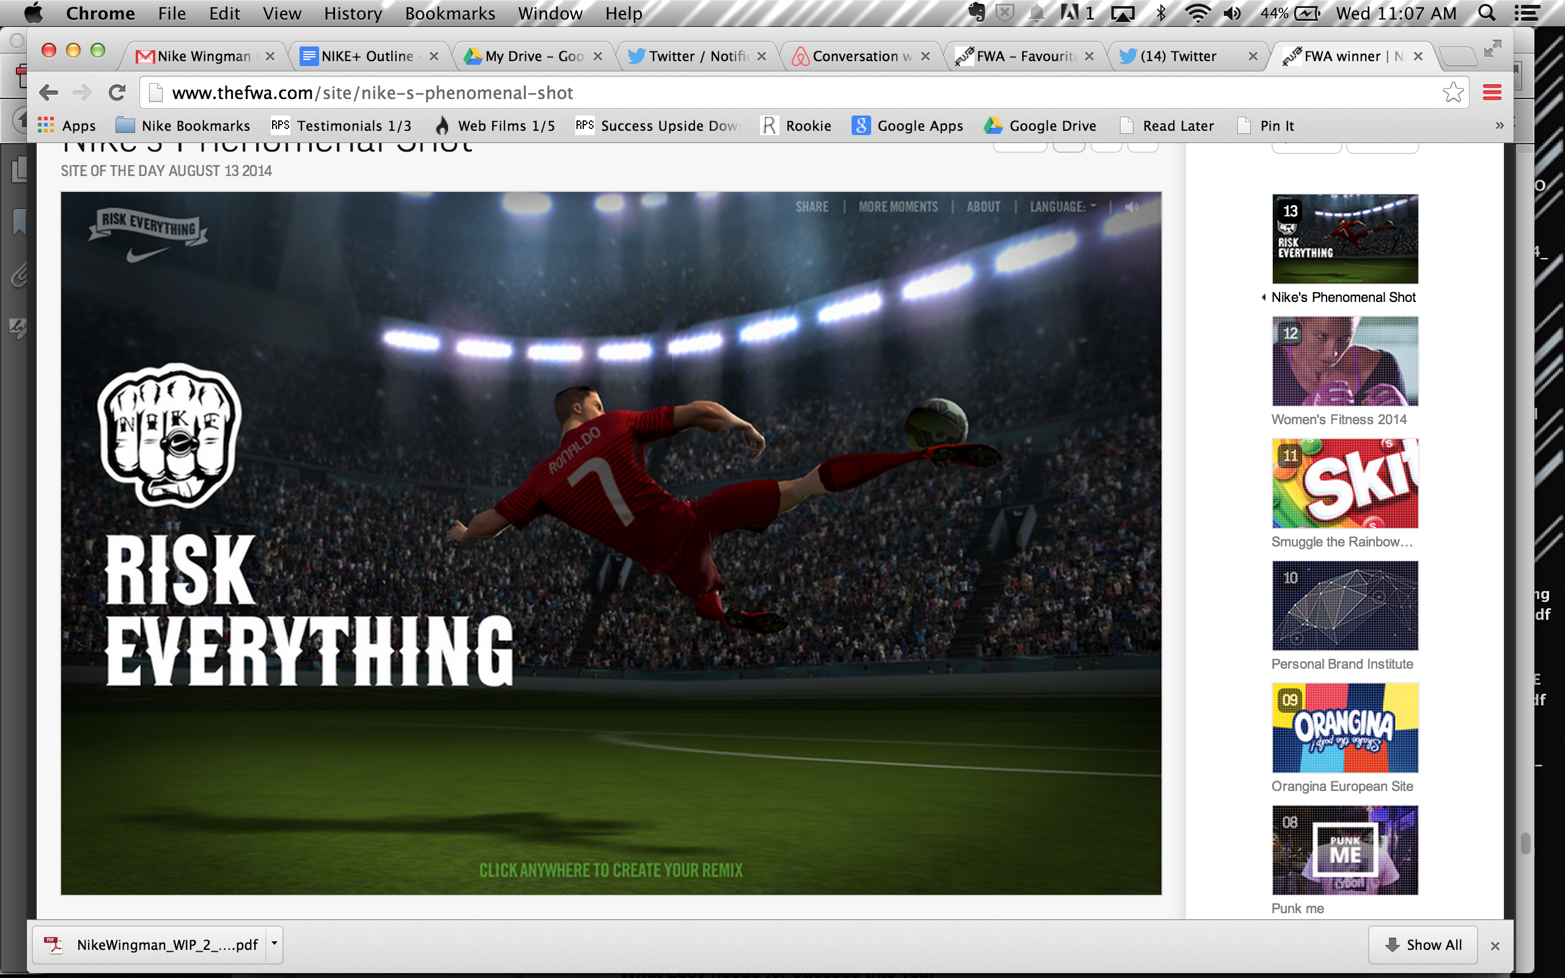Click the Wi-Fi status icon

pos(1197,13)
